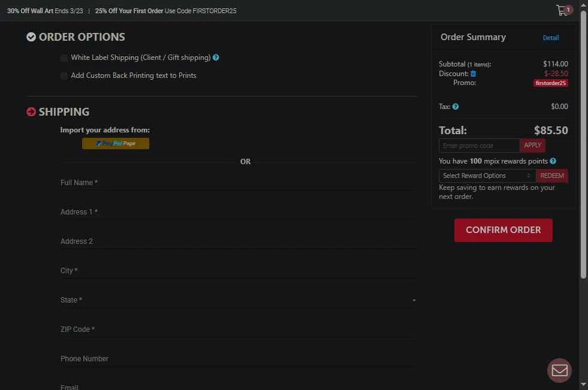
Task: Check Add Custom Back Printing text
Action: pos(64,76)
